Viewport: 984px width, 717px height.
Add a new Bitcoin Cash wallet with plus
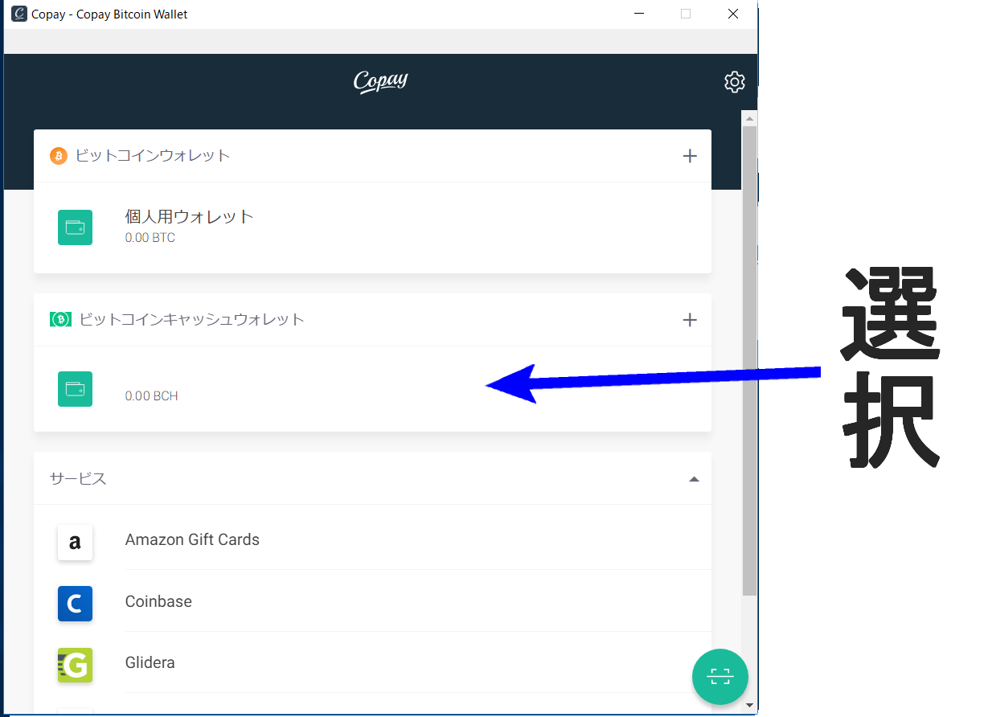(x=689, y=320)
